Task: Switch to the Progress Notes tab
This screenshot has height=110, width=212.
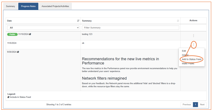Action: pyautogui.click(x=28, y=6)
